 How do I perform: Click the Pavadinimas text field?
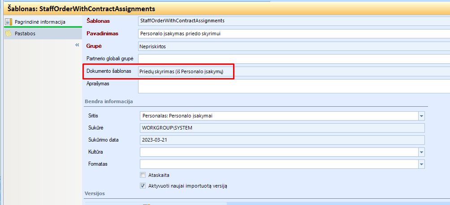coord(294,34)
